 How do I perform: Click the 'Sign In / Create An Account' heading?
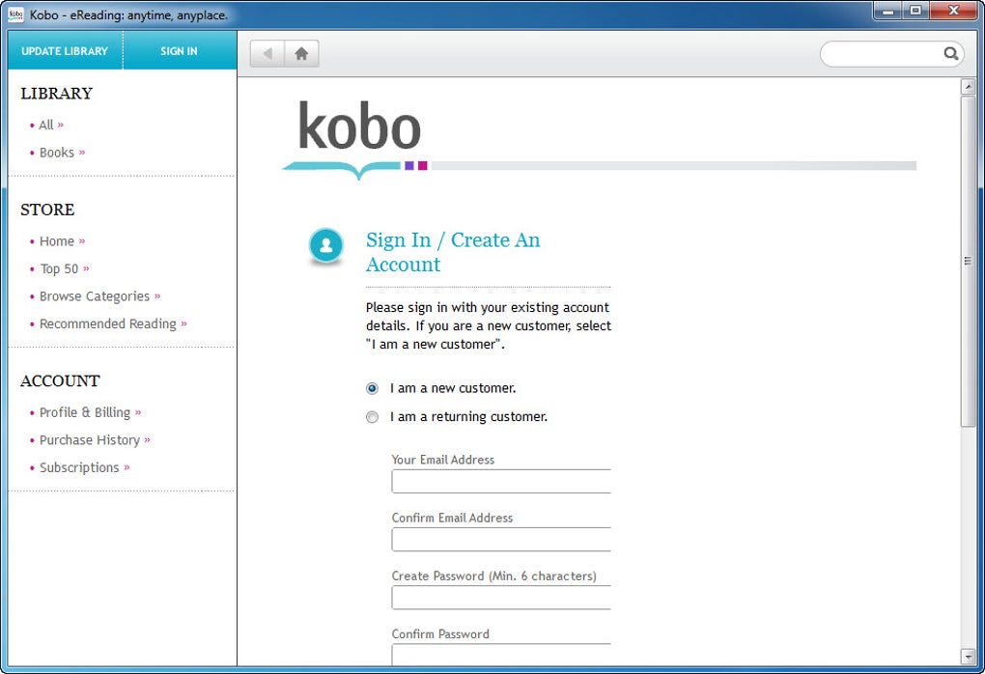tap(453, 252)
